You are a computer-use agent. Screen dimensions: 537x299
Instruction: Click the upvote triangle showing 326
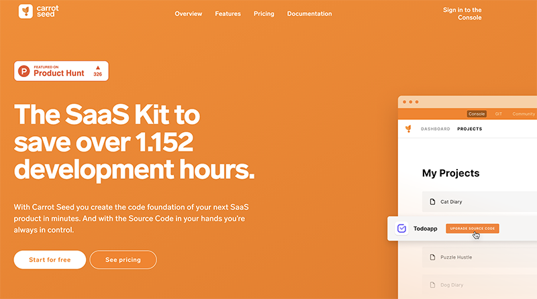tap(97, 68)
